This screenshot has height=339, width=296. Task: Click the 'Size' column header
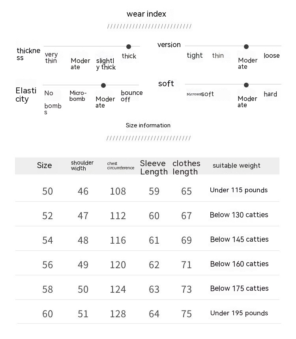44,166
